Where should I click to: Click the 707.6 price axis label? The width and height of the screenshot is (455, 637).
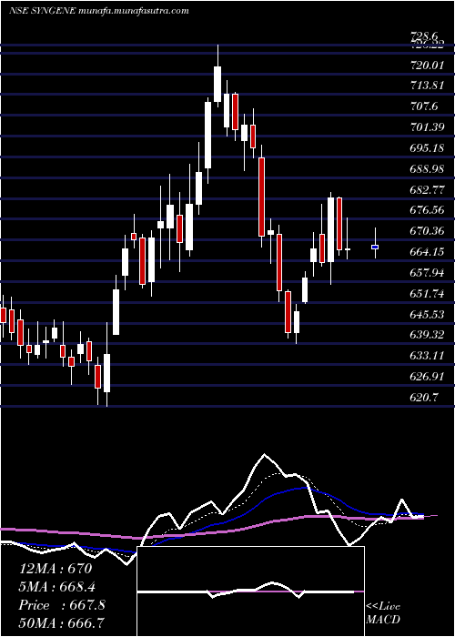424,106
